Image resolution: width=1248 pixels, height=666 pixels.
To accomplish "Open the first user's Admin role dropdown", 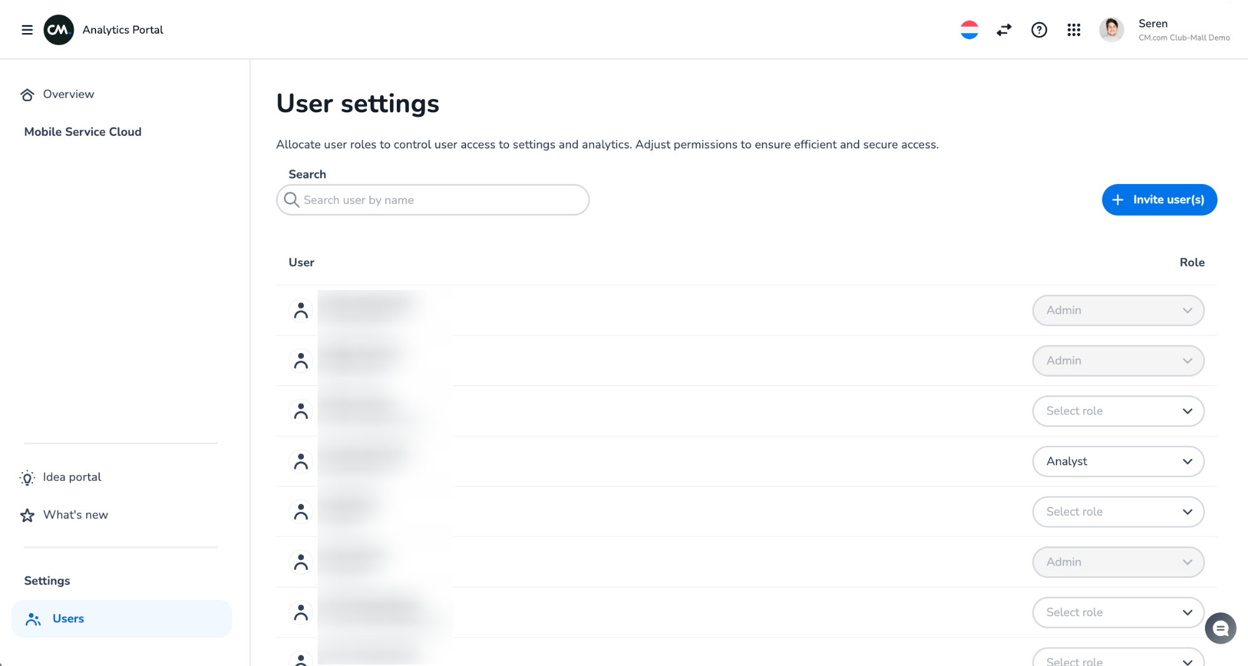I will pyautogui.click(x=1118, y=310).
